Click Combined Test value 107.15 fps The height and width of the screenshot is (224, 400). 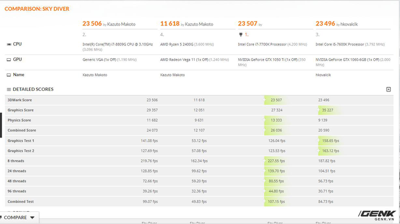coord(276,202)
